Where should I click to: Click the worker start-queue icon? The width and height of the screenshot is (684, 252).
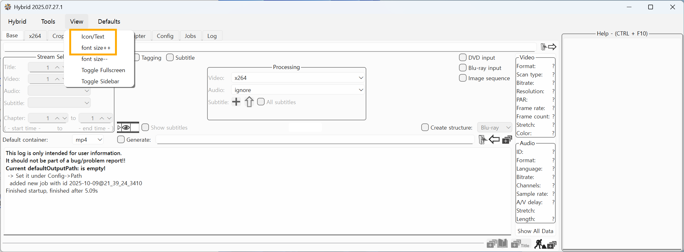[x=545, y=244]
